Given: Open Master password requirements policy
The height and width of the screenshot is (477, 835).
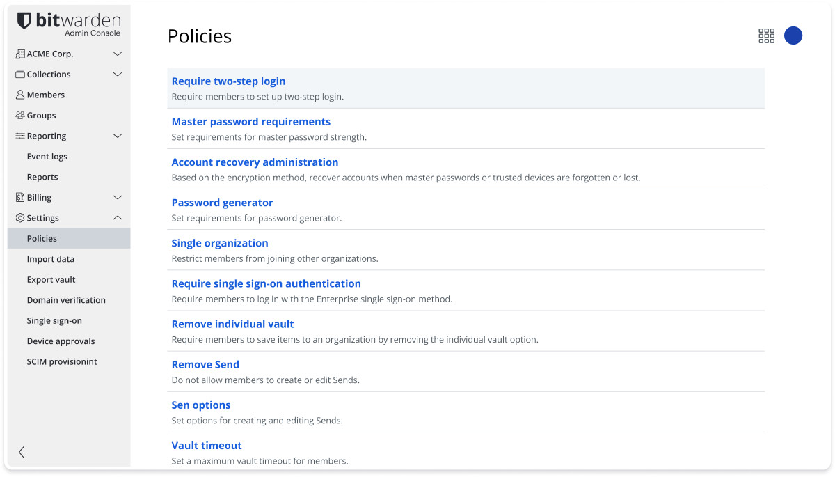Looking at the screenshot, I should (250, 122).
